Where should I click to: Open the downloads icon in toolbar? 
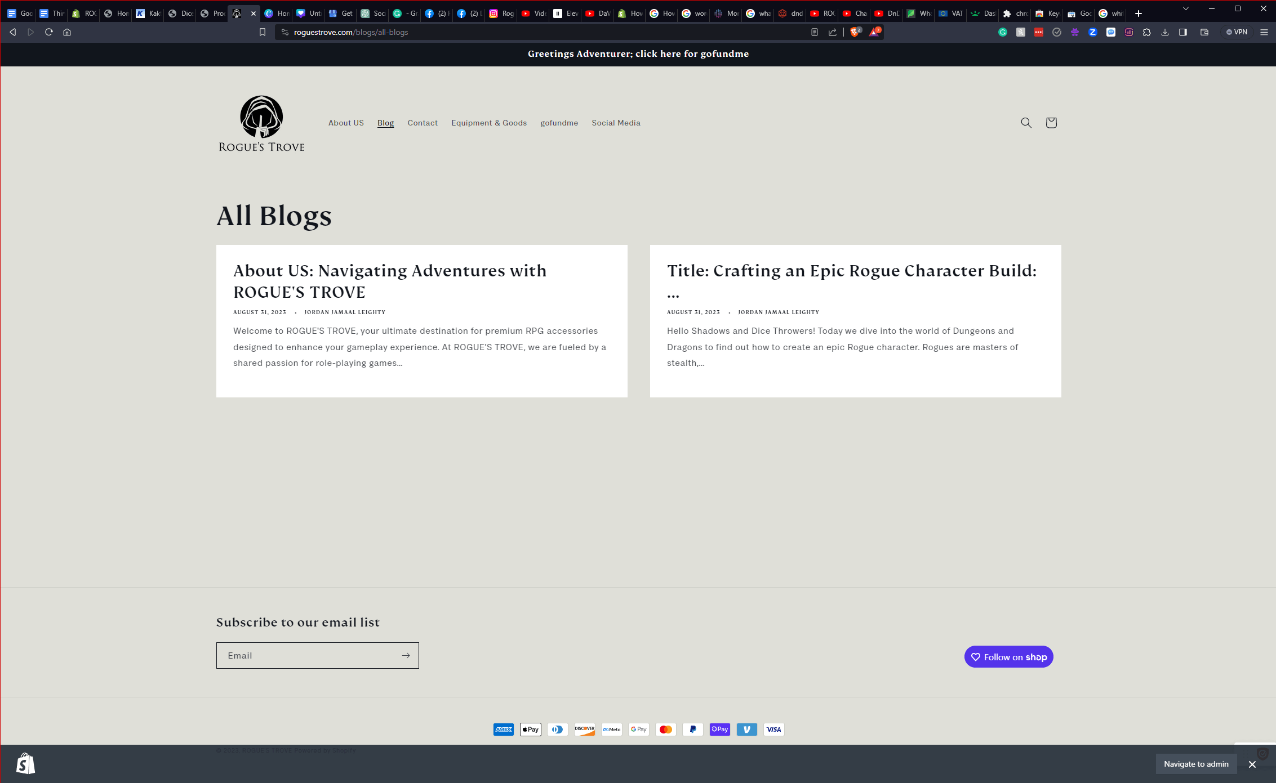coord(1164,32)
